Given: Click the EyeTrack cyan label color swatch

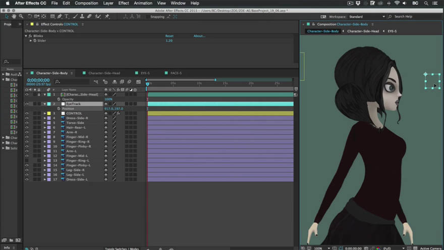Looking at the screenshot, I should pyautogui.click(x=49, y=104).
